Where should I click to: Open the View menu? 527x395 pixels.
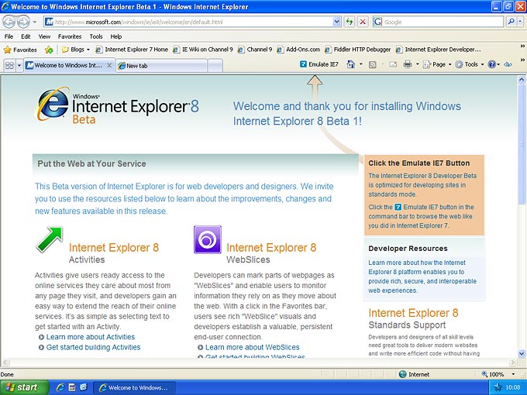click(44, 36)
